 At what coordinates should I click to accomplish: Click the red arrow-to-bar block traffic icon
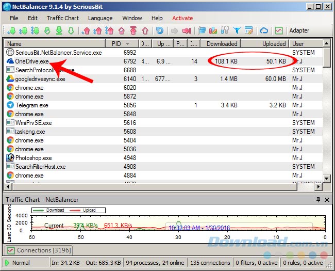[x=187, y=30]
